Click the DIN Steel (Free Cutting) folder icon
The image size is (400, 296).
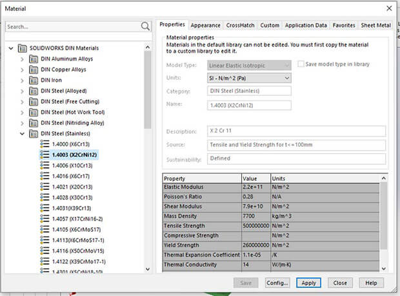(34, 102)
